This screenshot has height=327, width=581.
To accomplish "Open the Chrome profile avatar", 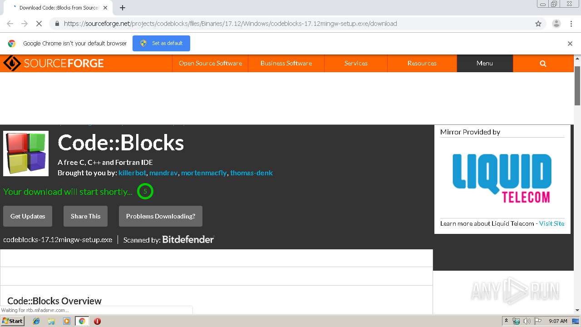I will pyautogui.click(x=556, y=24).
